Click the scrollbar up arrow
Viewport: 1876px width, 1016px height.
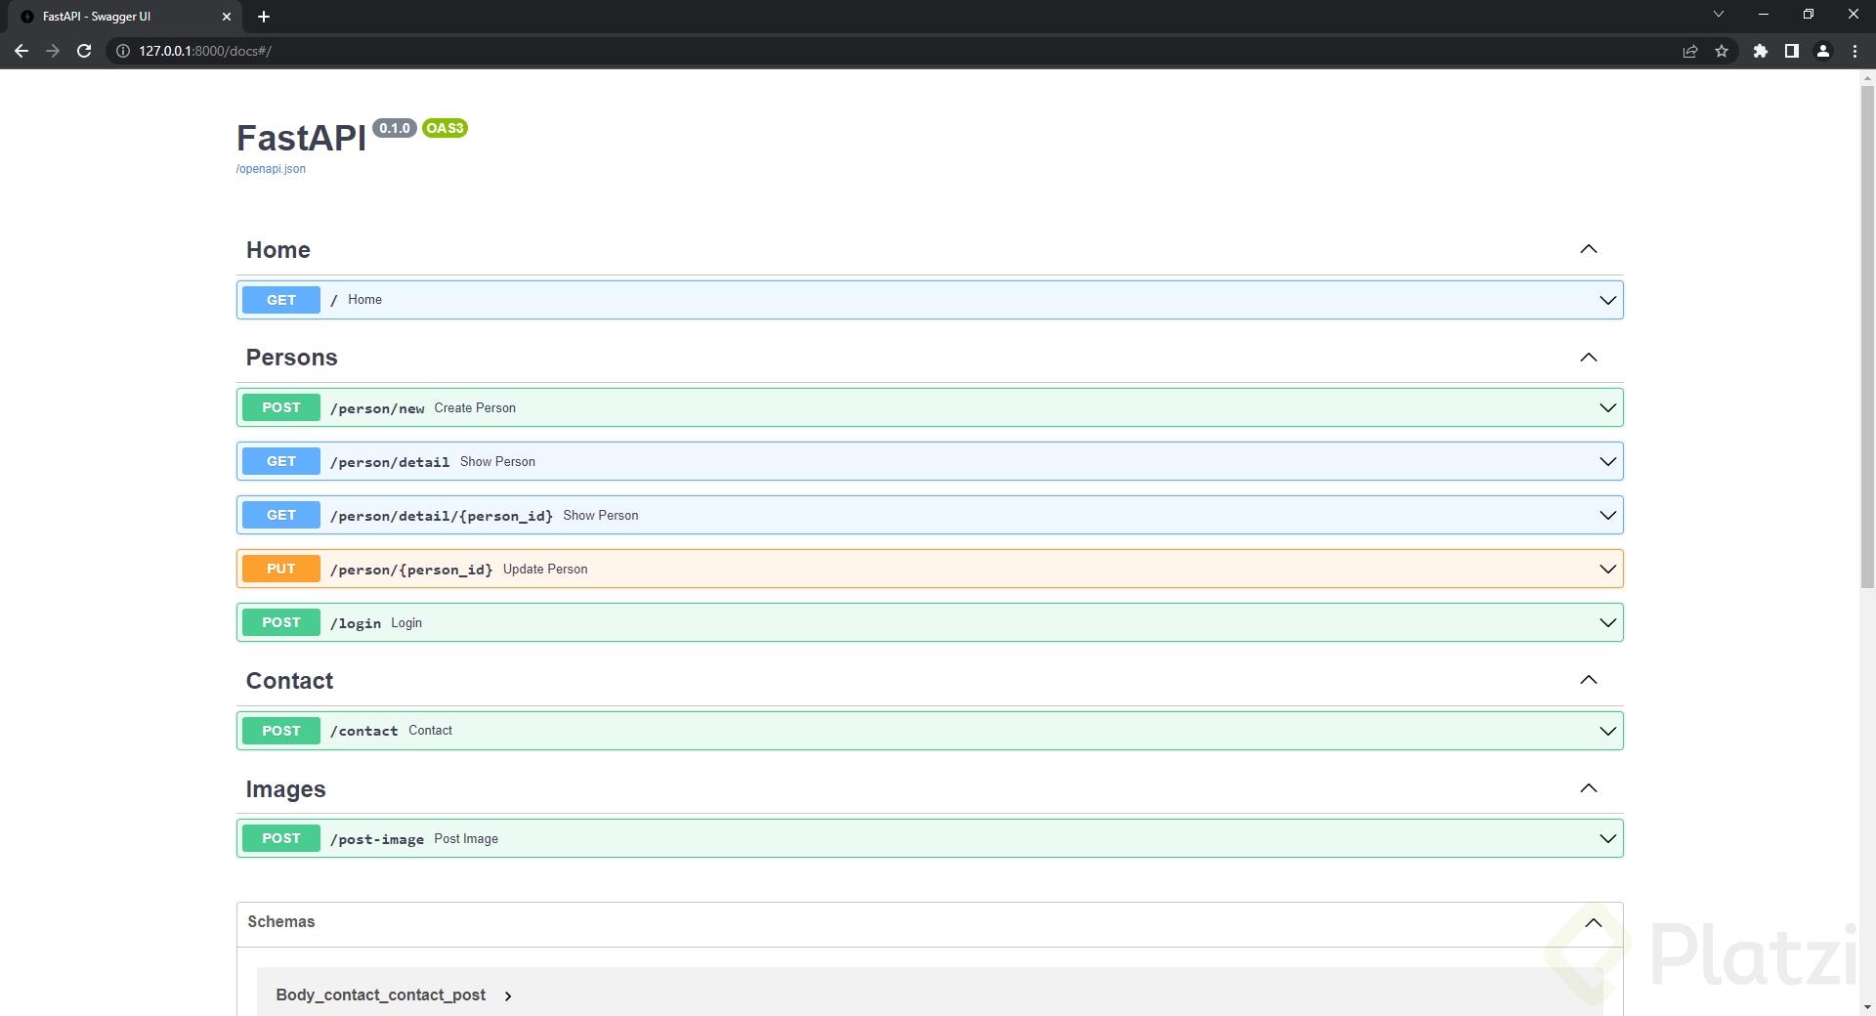tap(1867, 77)
